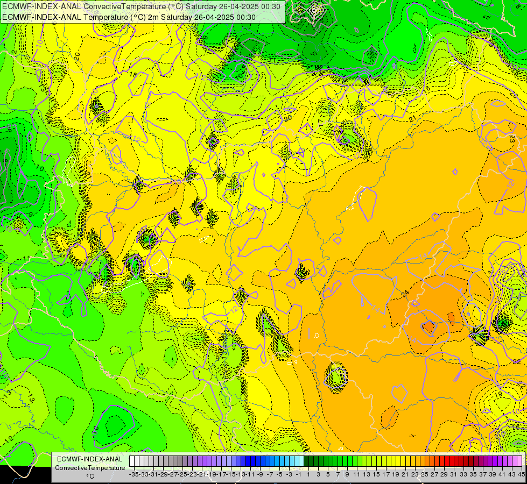Click the ConvectiveTemperature title line at top
Screen dimensions: 527x484
tap(141, 6)
